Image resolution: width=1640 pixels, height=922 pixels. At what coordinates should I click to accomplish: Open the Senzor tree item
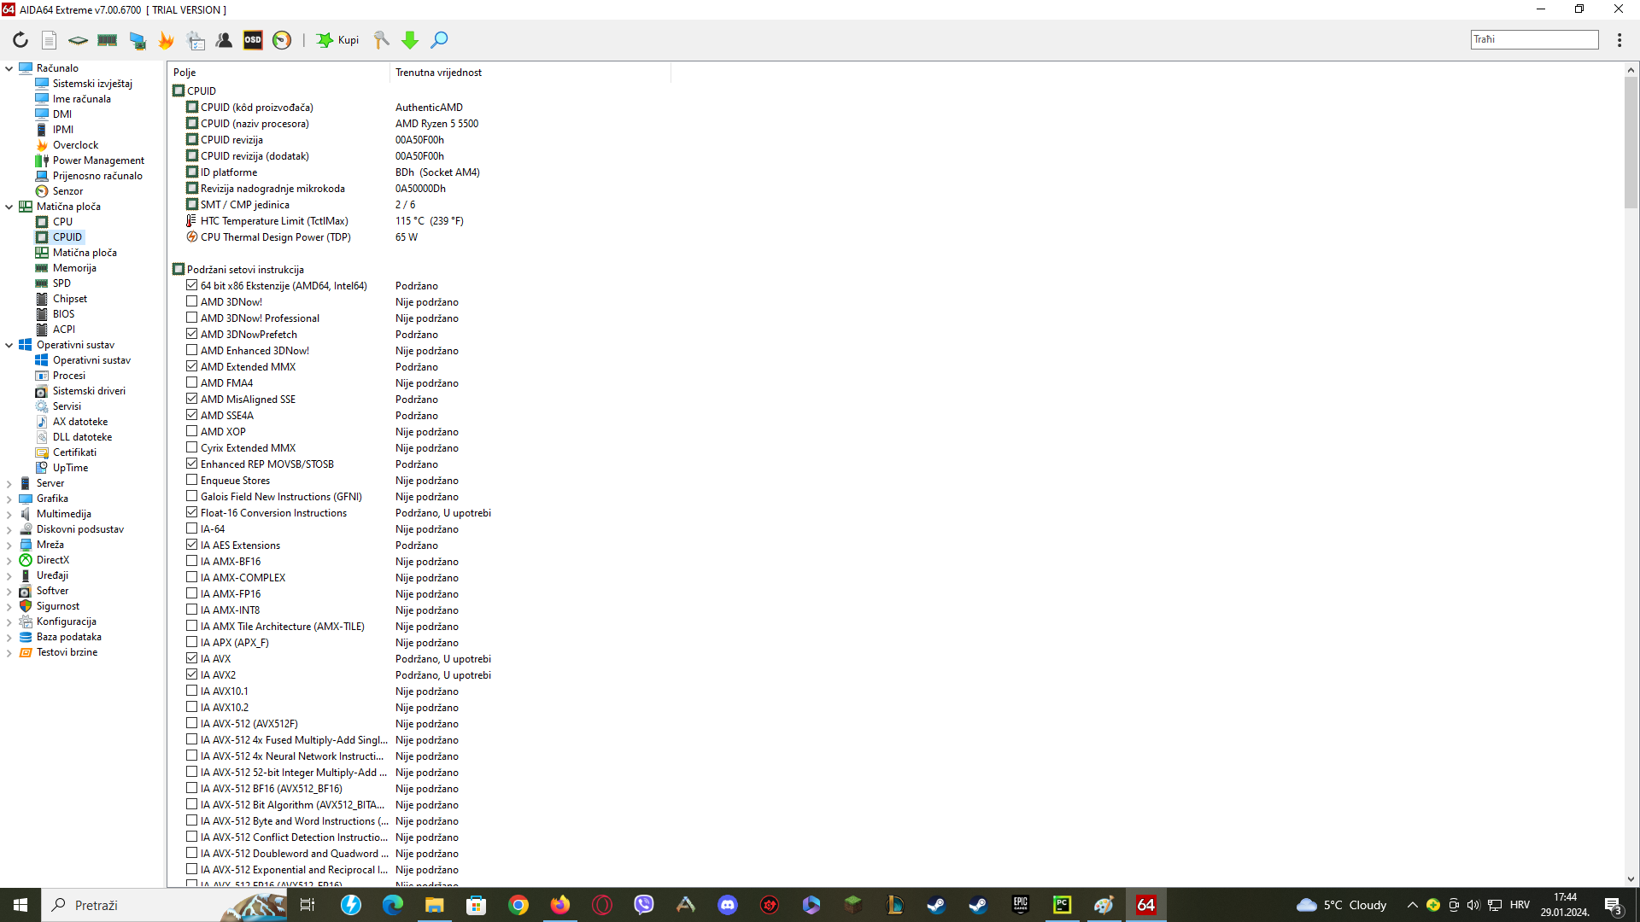tap(67, 191)
